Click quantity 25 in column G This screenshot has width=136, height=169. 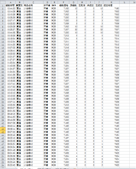coord(73,30)
